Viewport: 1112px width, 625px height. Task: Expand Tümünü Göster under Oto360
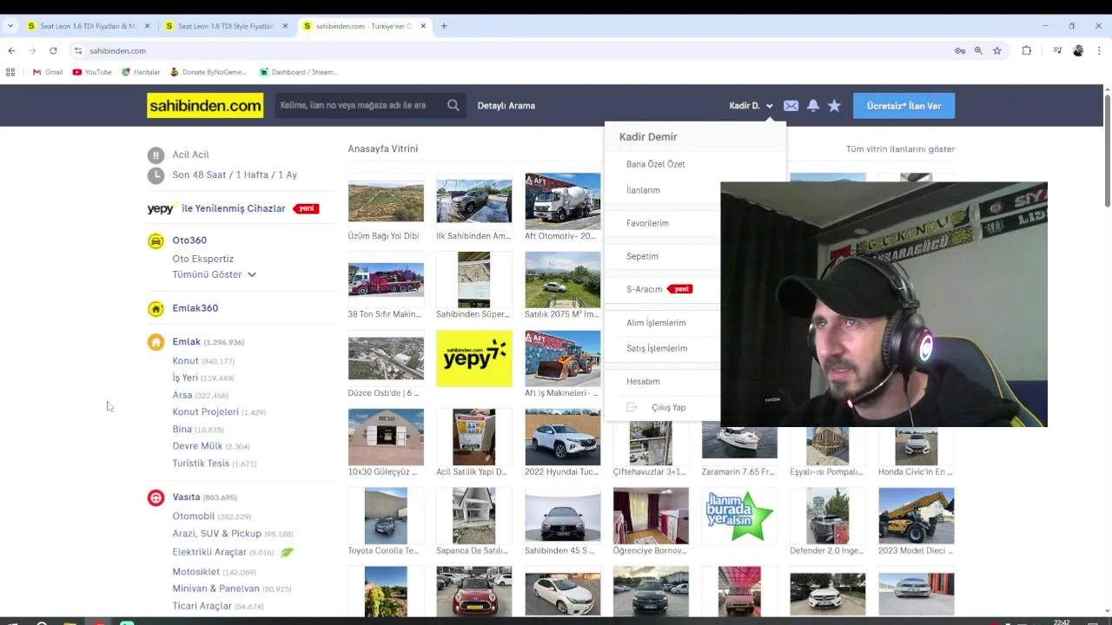pos(215,274)
